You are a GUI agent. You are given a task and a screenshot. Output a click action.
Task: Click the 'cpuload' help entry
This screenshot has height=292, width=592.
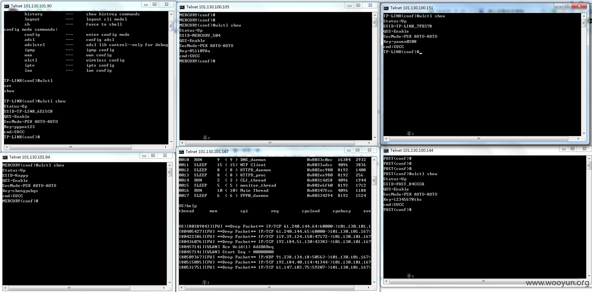pos(311,211)
